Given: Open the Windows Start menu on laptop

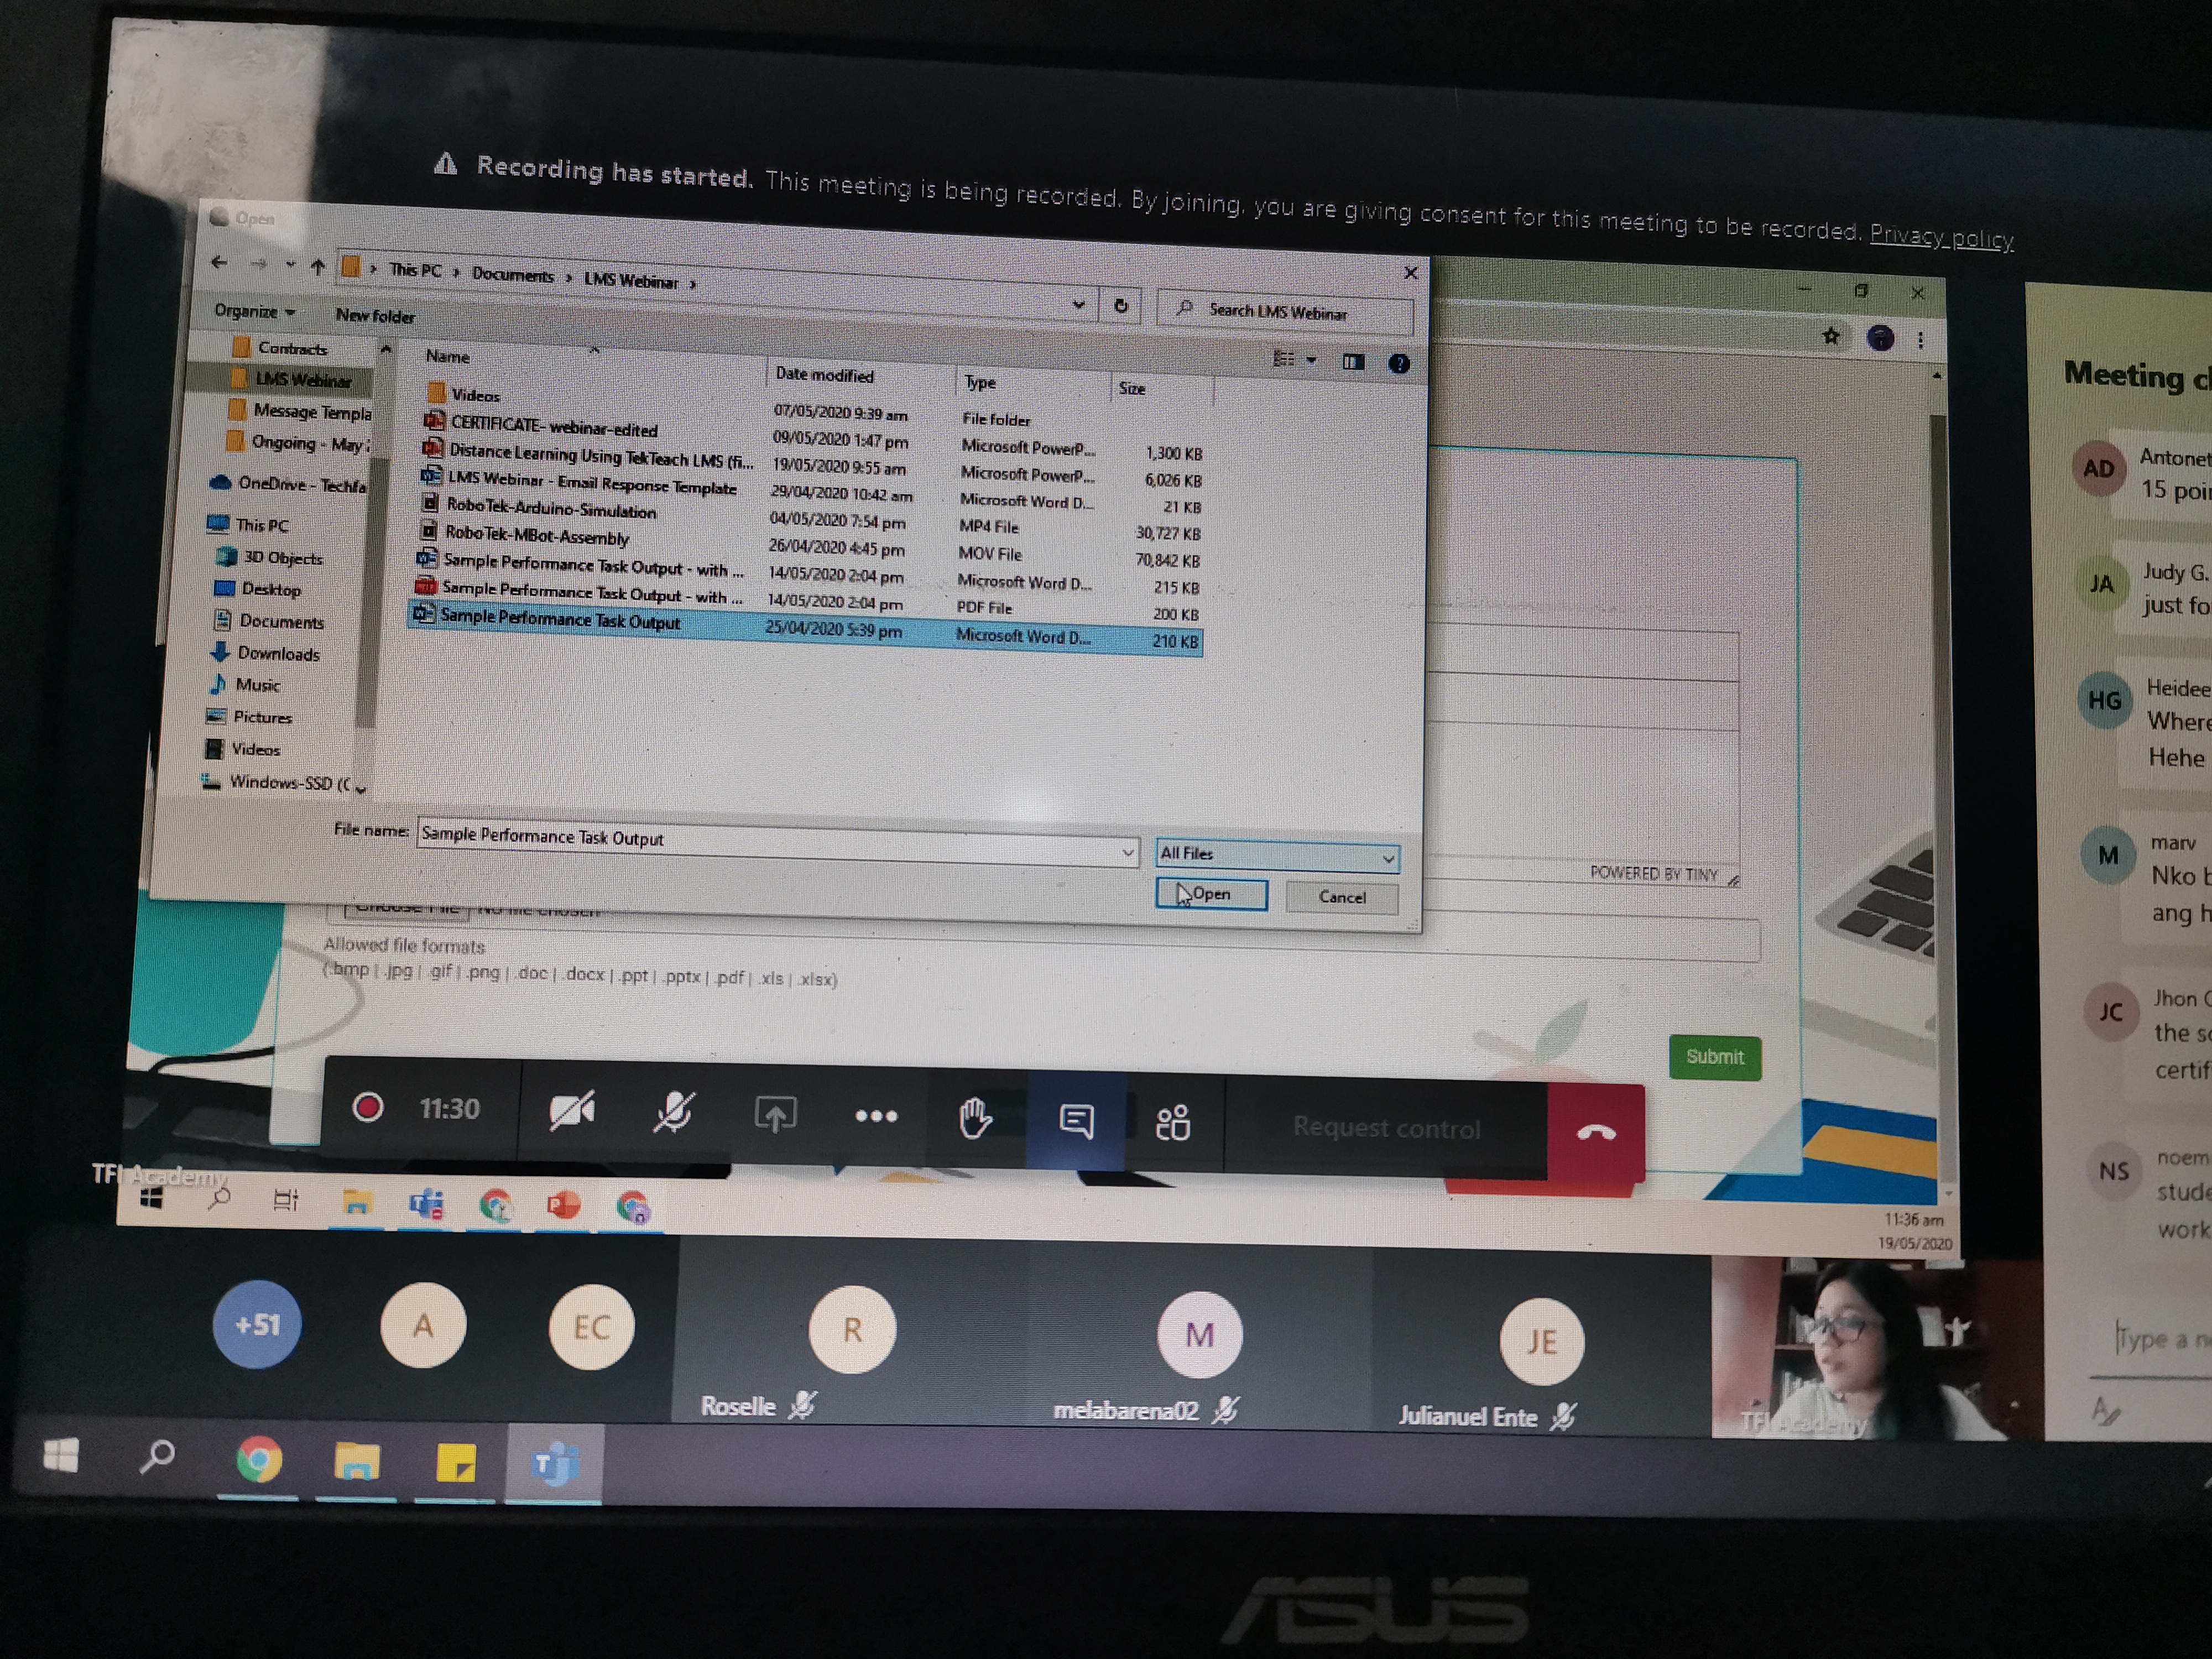Looking at the screenshot, I should coord(61,1456).
